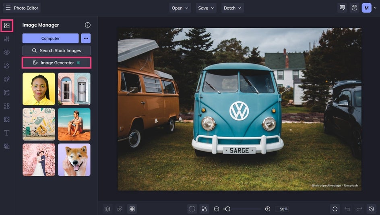
Task: Select the Text tool icon
Action: 7,133
